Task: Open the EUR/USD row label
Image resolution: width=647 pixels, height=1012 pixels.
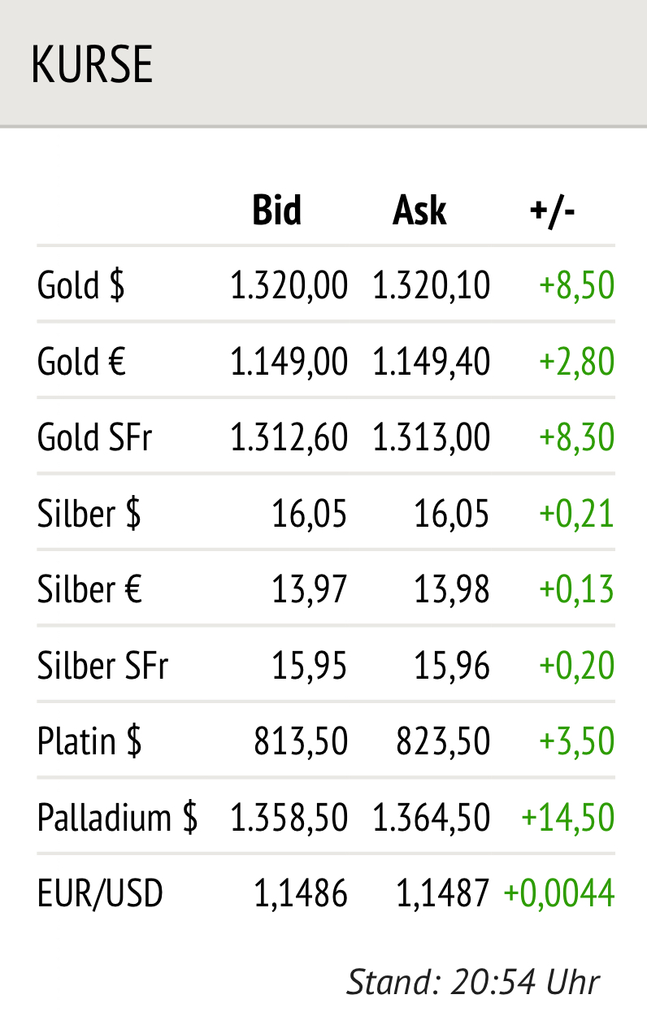Action: coord(100,894)
